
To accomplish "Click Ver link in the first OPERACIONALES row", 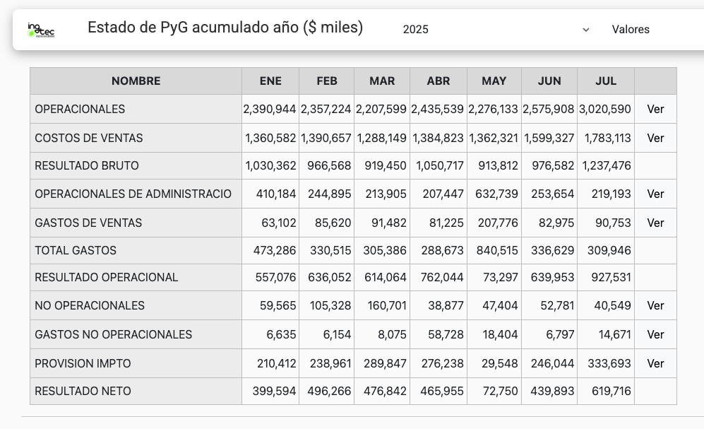I will pos(655,110).
